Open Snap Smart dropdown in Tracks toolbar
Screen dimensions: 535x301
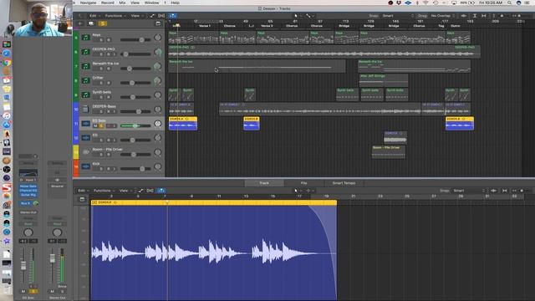pyautogui.click(x=398, y=16)
